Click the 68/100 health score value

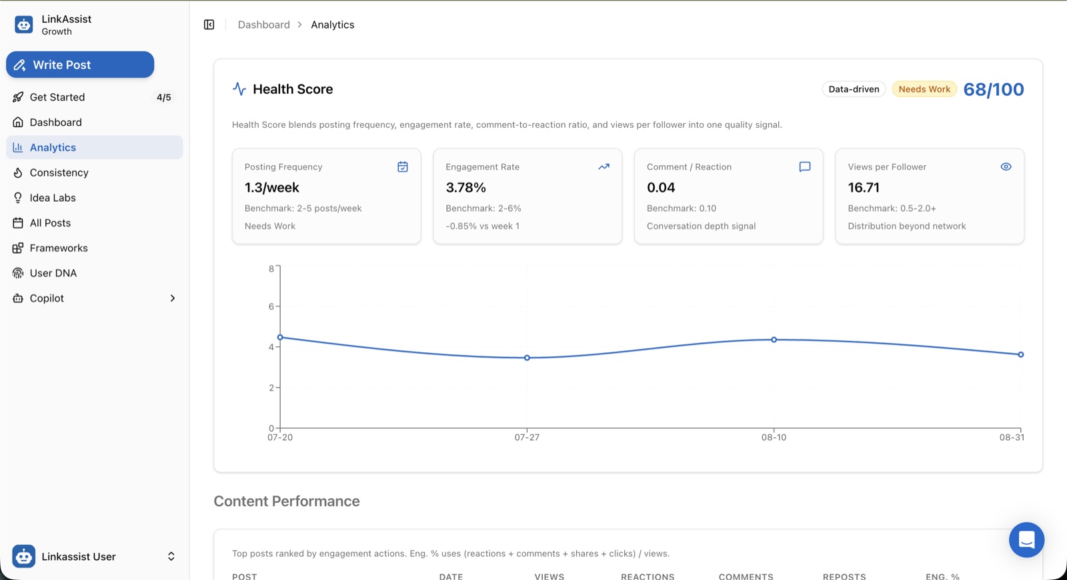[994, 89]
